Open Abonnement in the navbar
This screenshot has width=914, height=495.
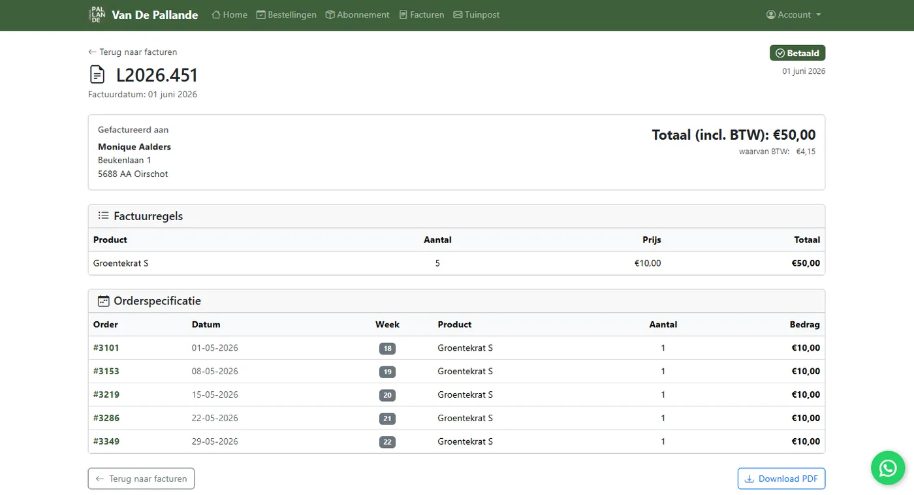(x=357, y=15)
